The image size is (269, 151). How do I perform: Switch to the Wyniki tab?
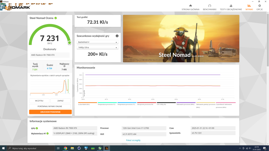[249, 7]
